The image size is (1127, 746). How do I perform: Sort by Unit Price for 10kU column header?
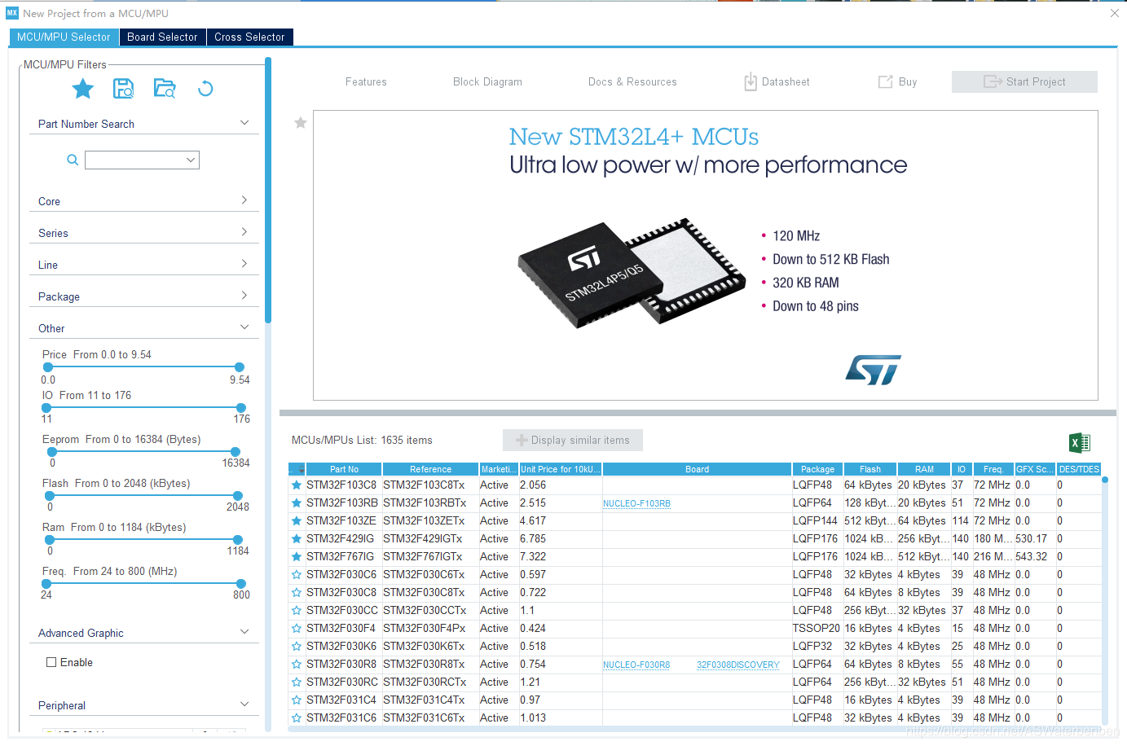click(561, 469)
